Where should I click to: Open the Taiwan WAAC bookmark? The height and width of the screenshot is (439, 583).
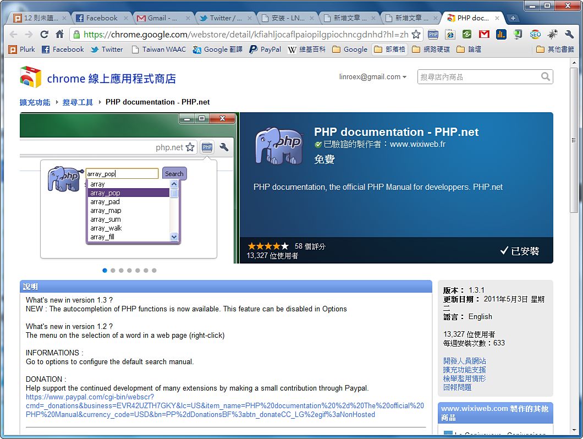tap(159, 49)
